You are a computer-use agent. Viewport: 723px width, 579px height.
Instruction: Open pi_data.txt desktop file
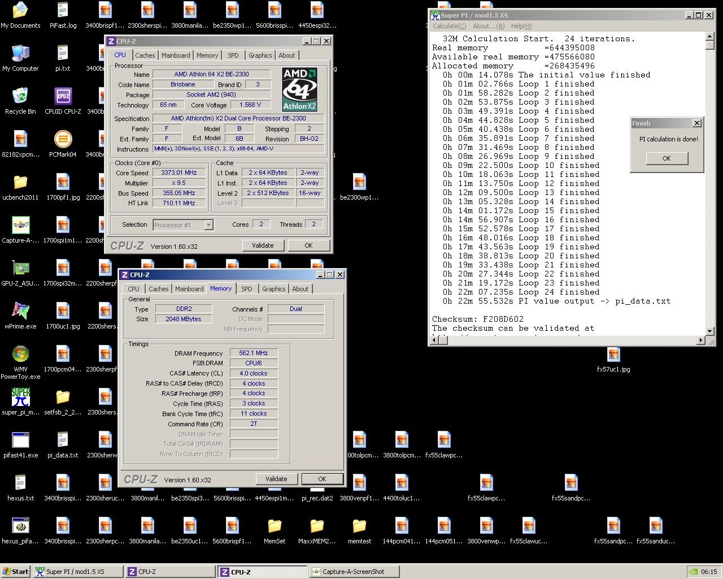63,445
